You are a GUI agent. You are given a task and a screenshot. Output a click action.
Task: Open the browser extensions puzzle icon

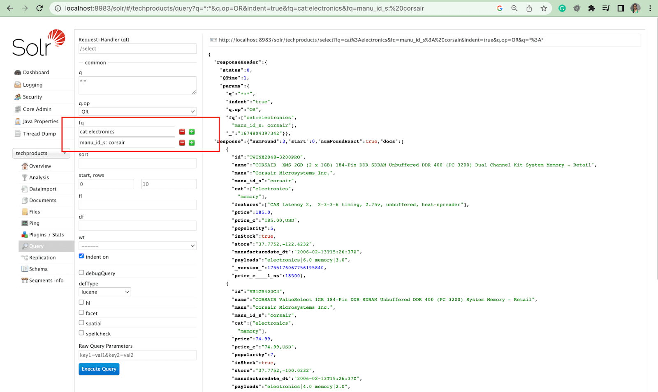point(591,8)
